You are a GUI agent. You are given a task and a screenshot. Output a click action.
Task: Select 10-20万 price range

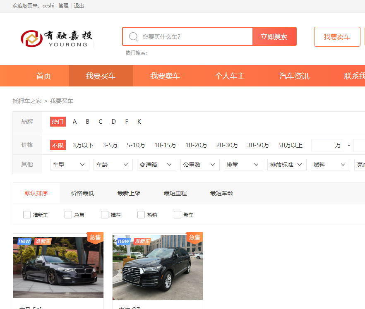click(196, 145)
